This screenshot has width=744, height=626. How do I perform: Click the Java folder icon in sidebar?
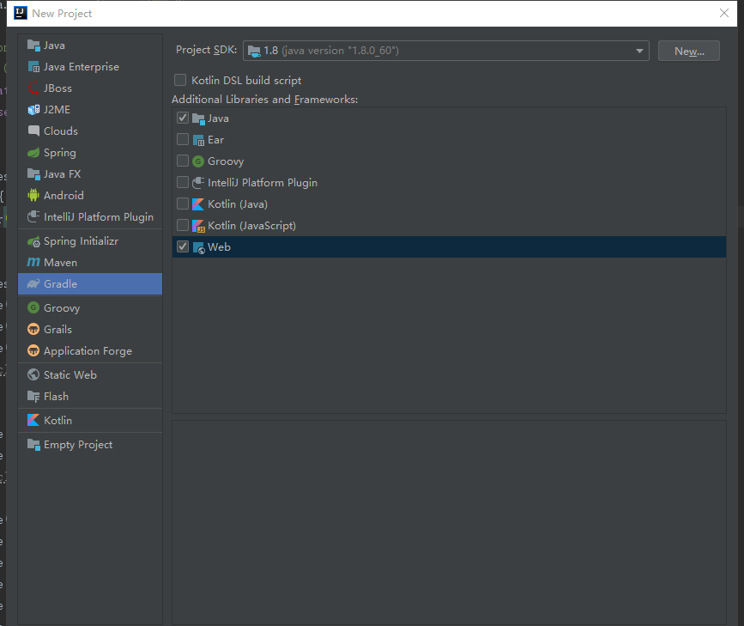click(x=33, y=46)
